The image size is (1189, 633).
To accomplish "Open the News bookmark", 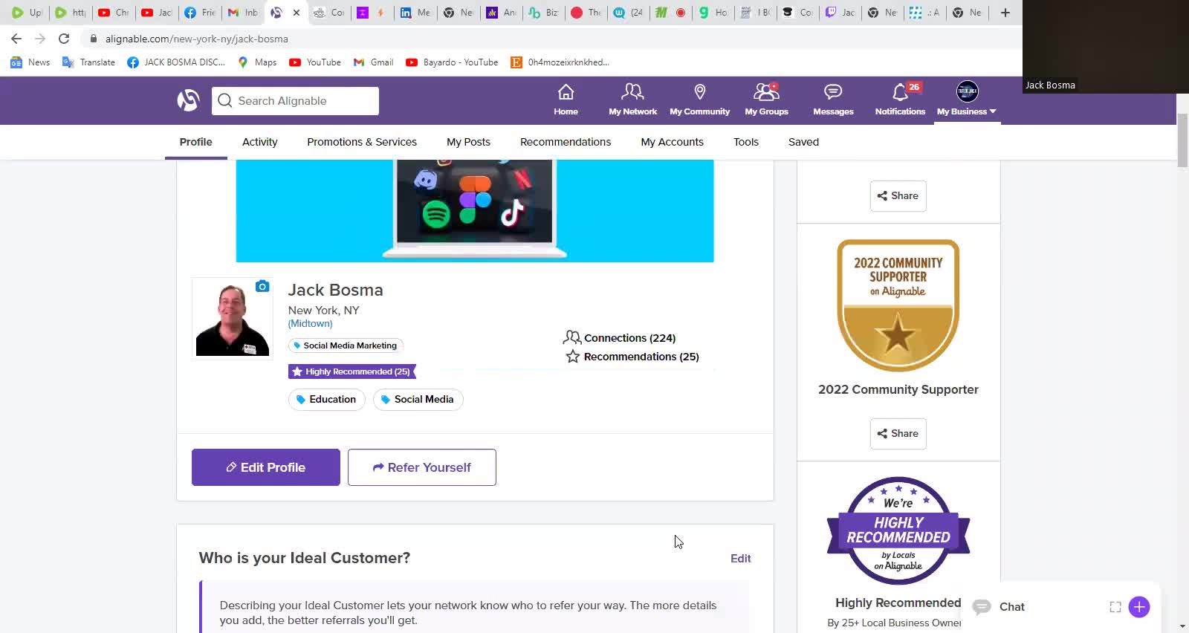I will 30,62.
